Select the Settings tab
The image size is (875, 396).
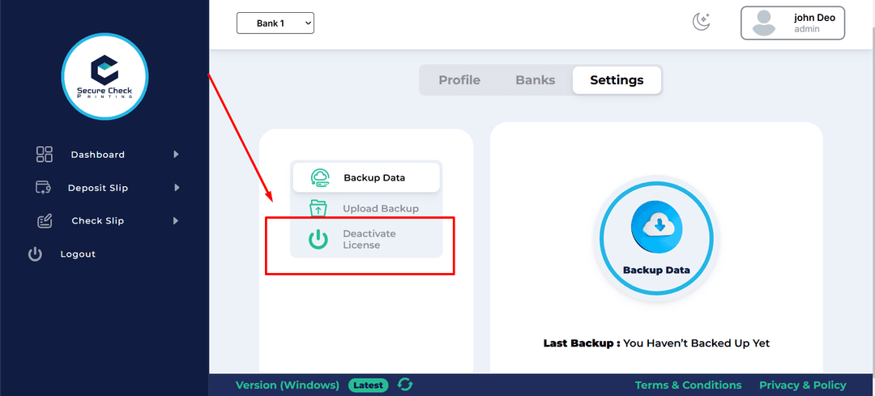coord(617,80)
